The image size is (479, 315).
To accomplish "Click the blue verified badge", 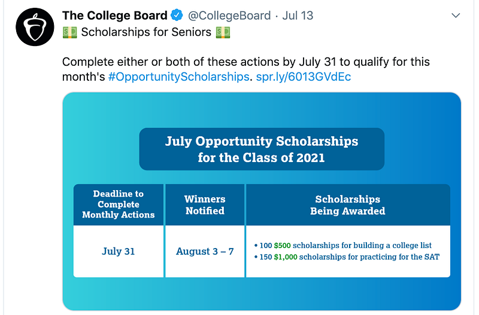I will pos(178,15).
